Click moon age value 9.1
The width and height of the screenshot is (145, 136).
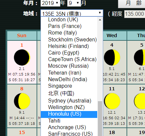click(x=22, y=112)
